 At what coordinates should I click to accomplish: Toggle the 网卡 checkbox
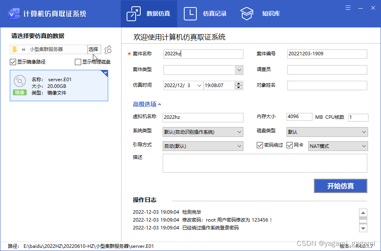(x=289, y=145)
